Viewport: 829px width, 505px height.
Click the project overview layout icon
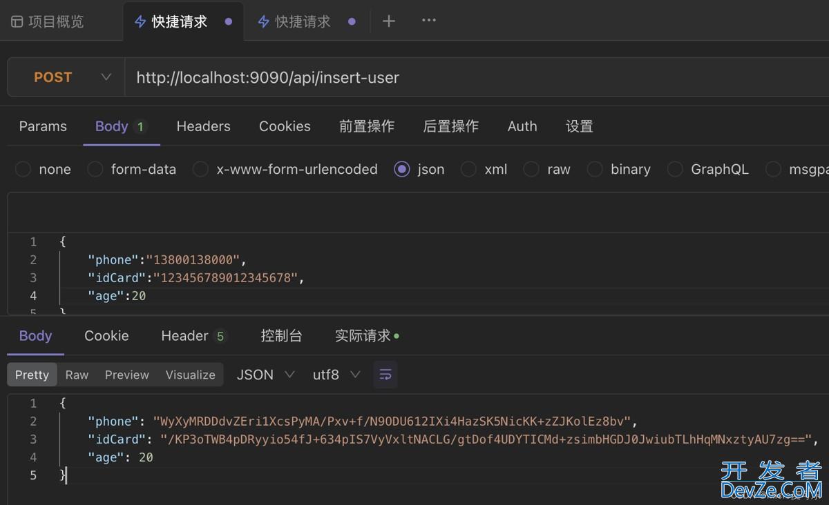[x=17, y=22]
